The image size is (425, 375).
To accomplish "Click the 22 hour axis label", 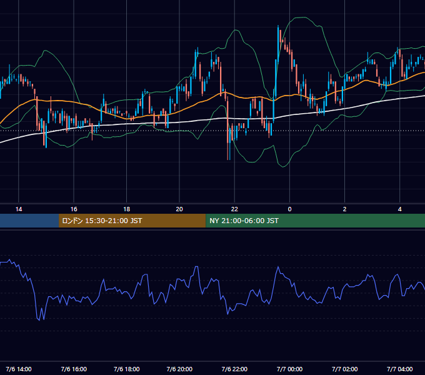I will click(234, 209).
